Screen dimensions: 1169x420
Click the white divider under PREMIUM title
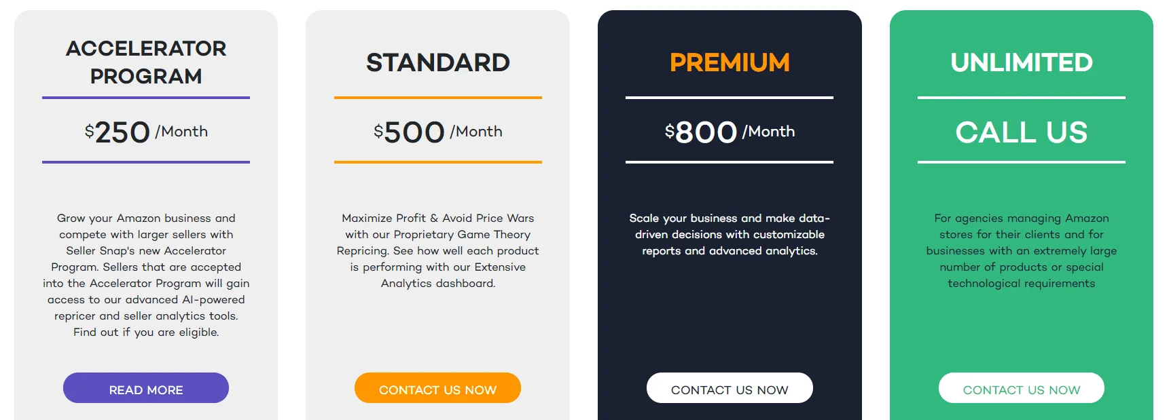730,98
